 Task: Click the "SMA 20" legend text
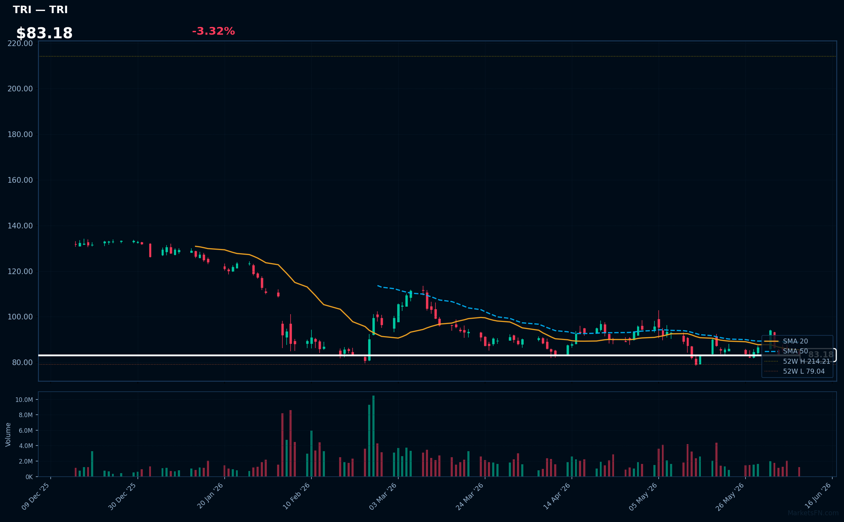(795, 341)
